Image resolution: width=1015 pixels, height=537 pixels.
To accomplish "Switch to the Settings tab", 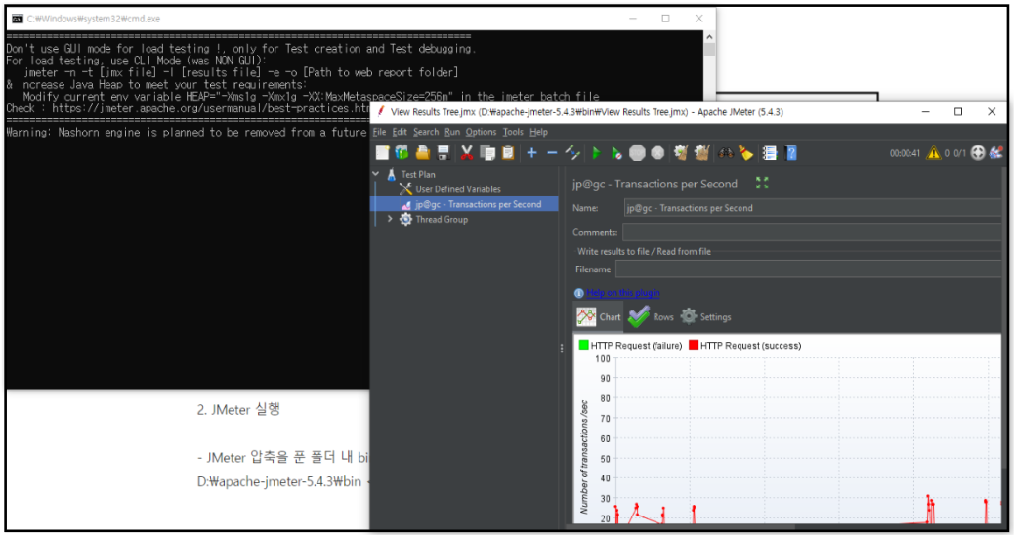I will (x=705, y=317).
